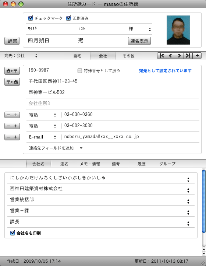Go to the first record
The height and width of the screenshot is (266, 206).
click(162, 56)
